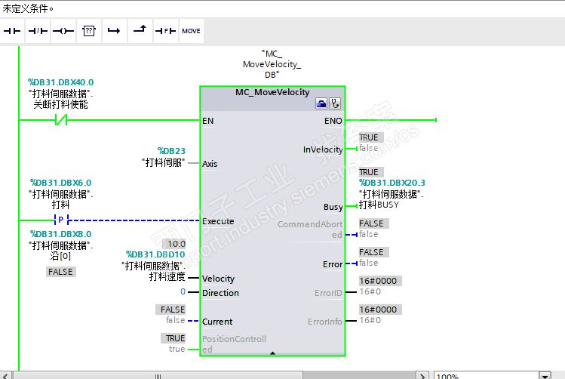Screen dimensions: 565x379
Task: Select the 打料BUSY output operand
Action: 379,205
